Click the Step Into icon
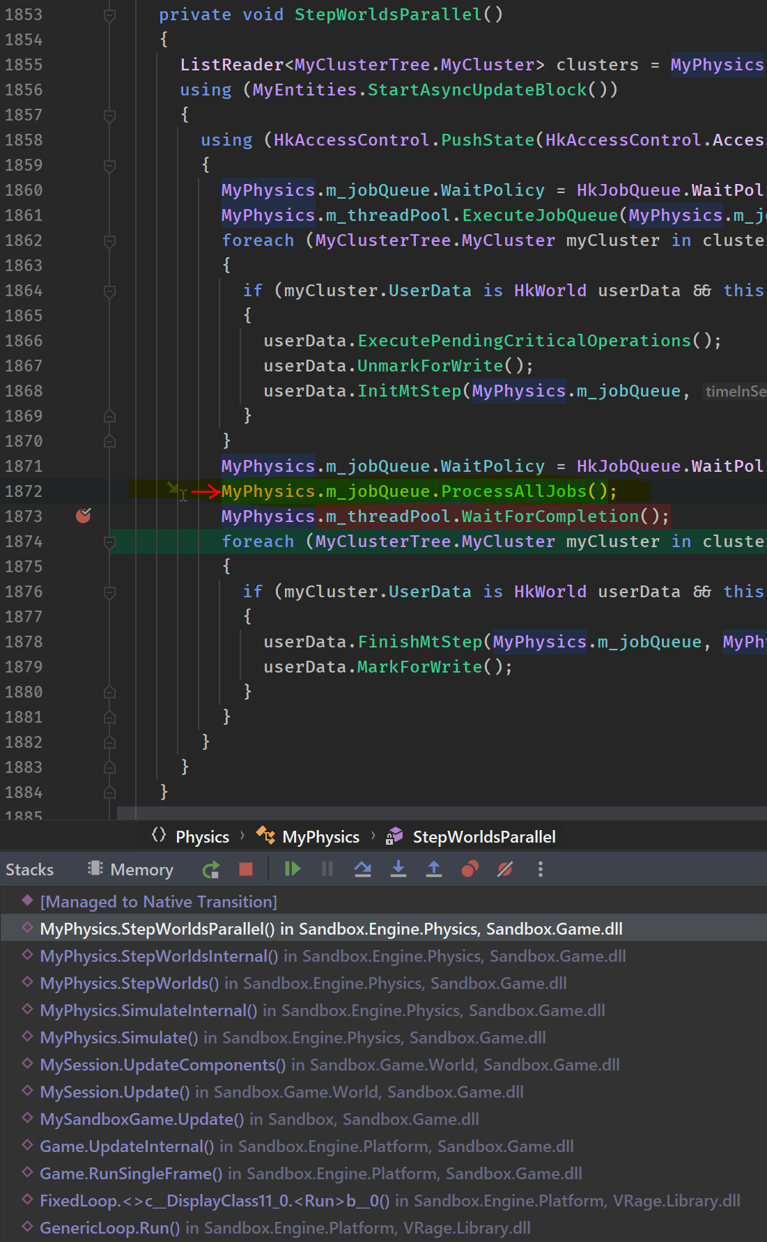 click(398, 869)
